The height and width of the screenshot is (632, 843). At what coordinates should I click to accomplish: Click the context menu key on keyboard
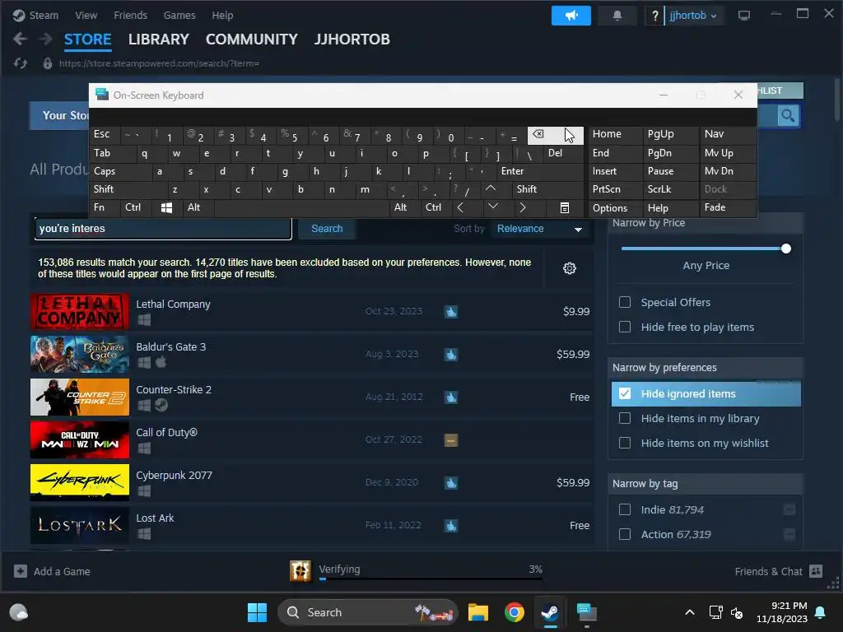[x=565, y=207]
